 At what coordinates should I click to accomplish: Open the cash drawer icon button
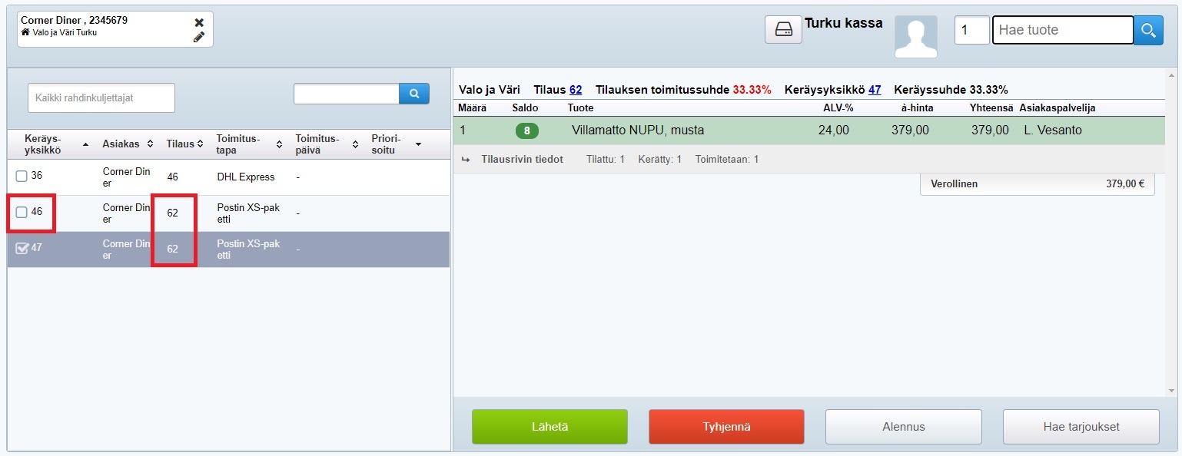(x=783, y=30)
